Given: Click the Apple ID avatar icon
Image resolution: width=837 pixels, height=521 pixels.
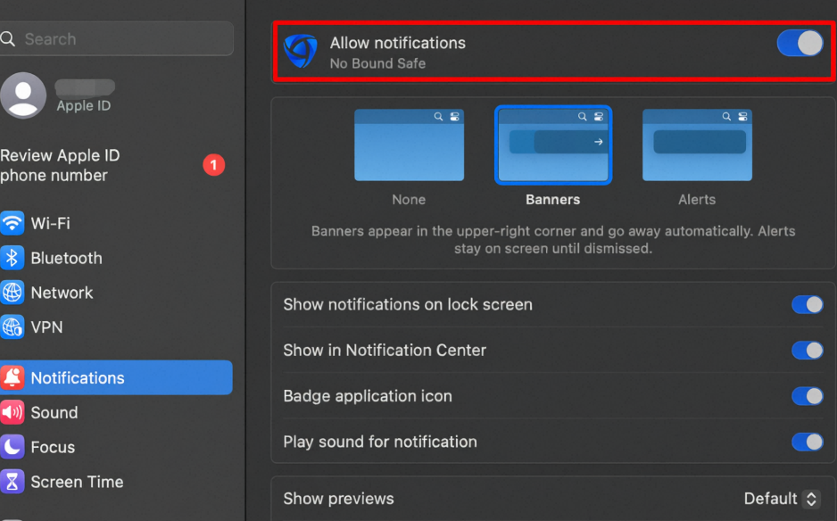Looking at the screenshot, I should [x=23, y=95].
